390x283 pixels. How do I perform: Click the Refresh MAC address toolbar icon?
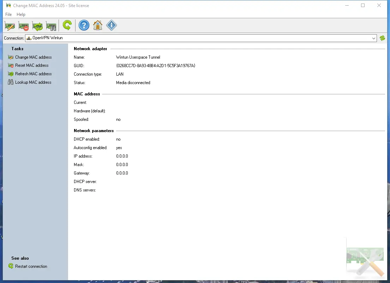37,26
